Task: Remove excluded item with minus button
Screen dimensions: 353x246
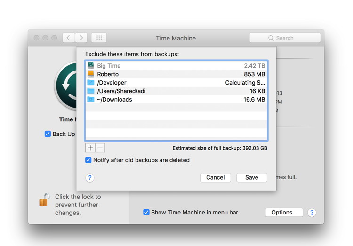Action: tap(100, 148)
